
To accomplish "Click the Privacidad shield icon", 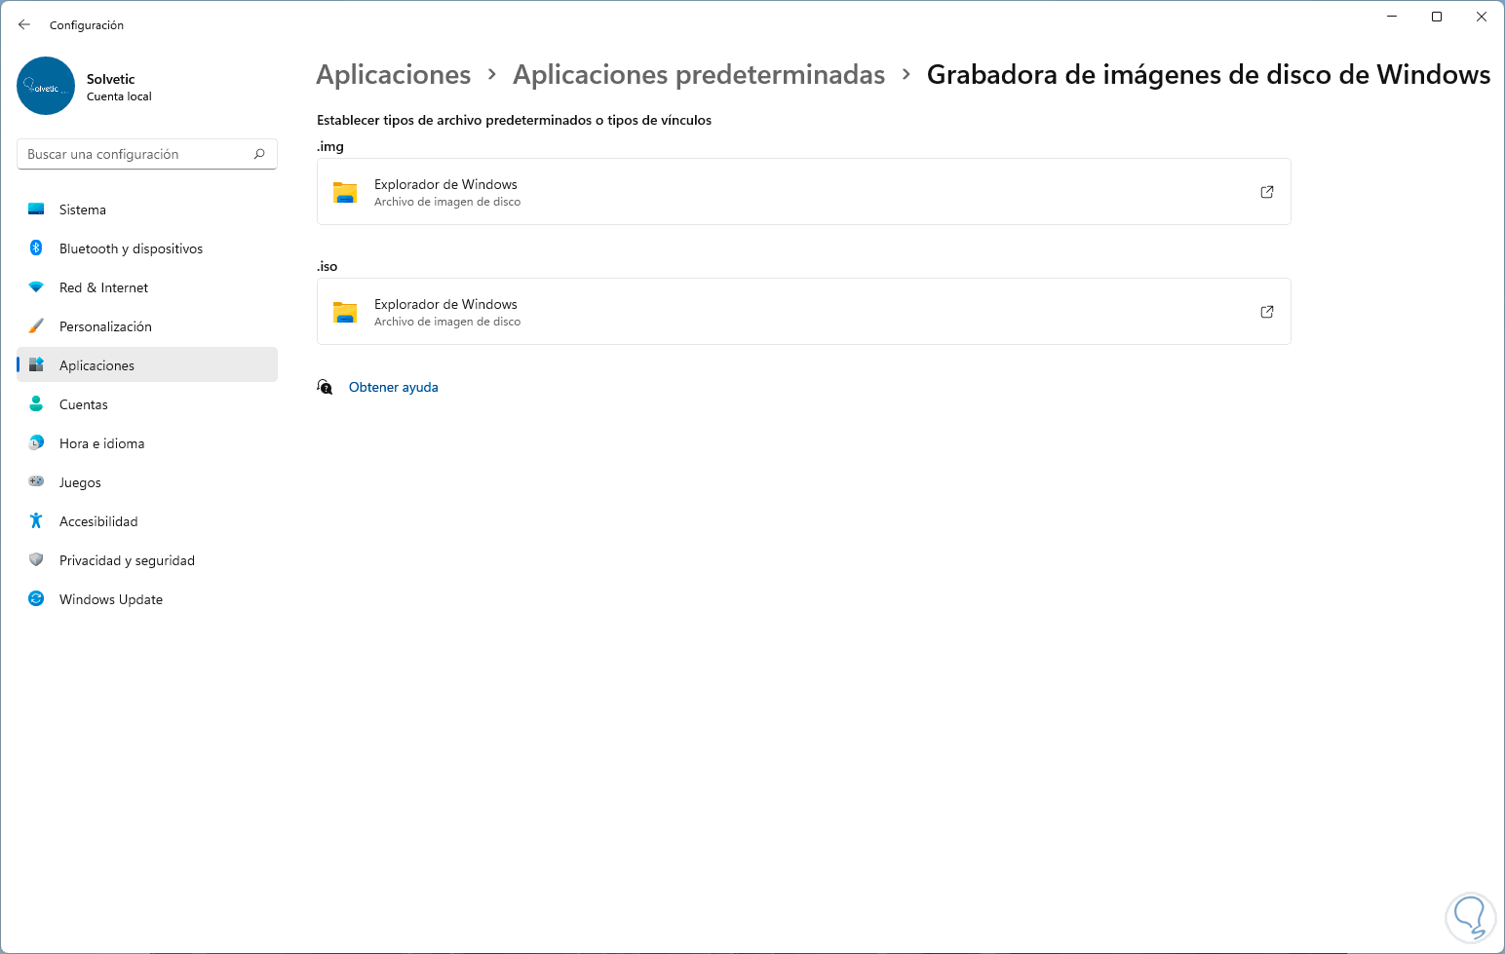I will pyautogui.click(x=36, y=560).
